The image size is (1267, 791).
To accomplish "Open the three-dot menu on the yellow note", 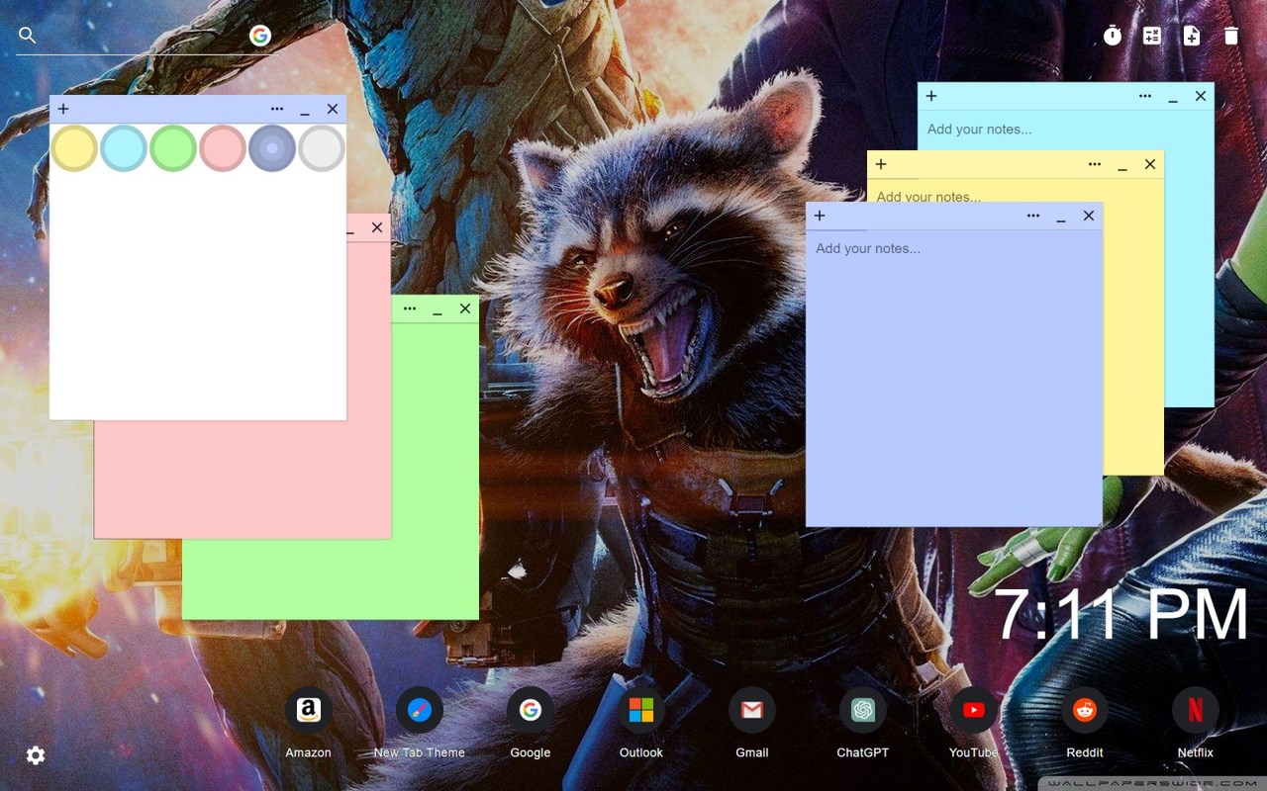I will coord(1095,164).
